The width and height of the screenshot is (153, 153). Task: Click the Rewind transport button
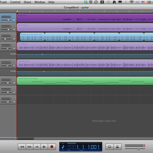pos(22,147)
